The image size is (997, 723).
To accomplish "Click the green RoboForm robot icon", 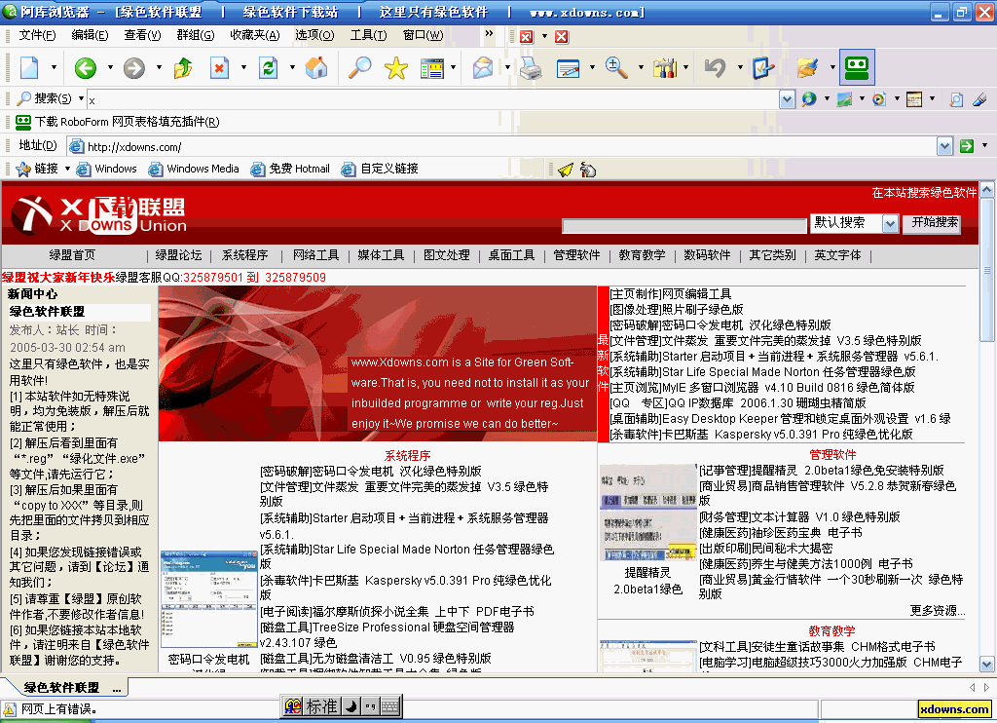I will 857,67.
